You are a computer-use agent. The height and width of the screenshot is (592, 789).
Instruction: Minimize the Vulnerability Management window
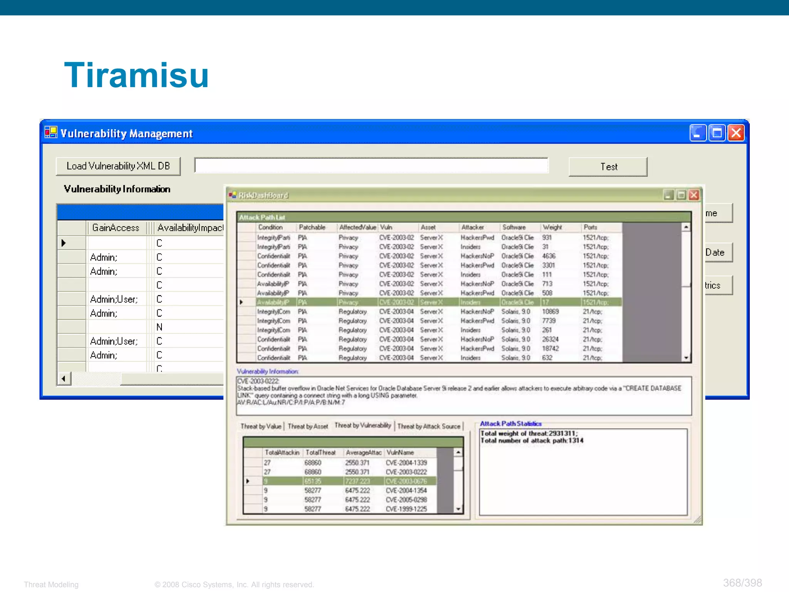(698, 133)
